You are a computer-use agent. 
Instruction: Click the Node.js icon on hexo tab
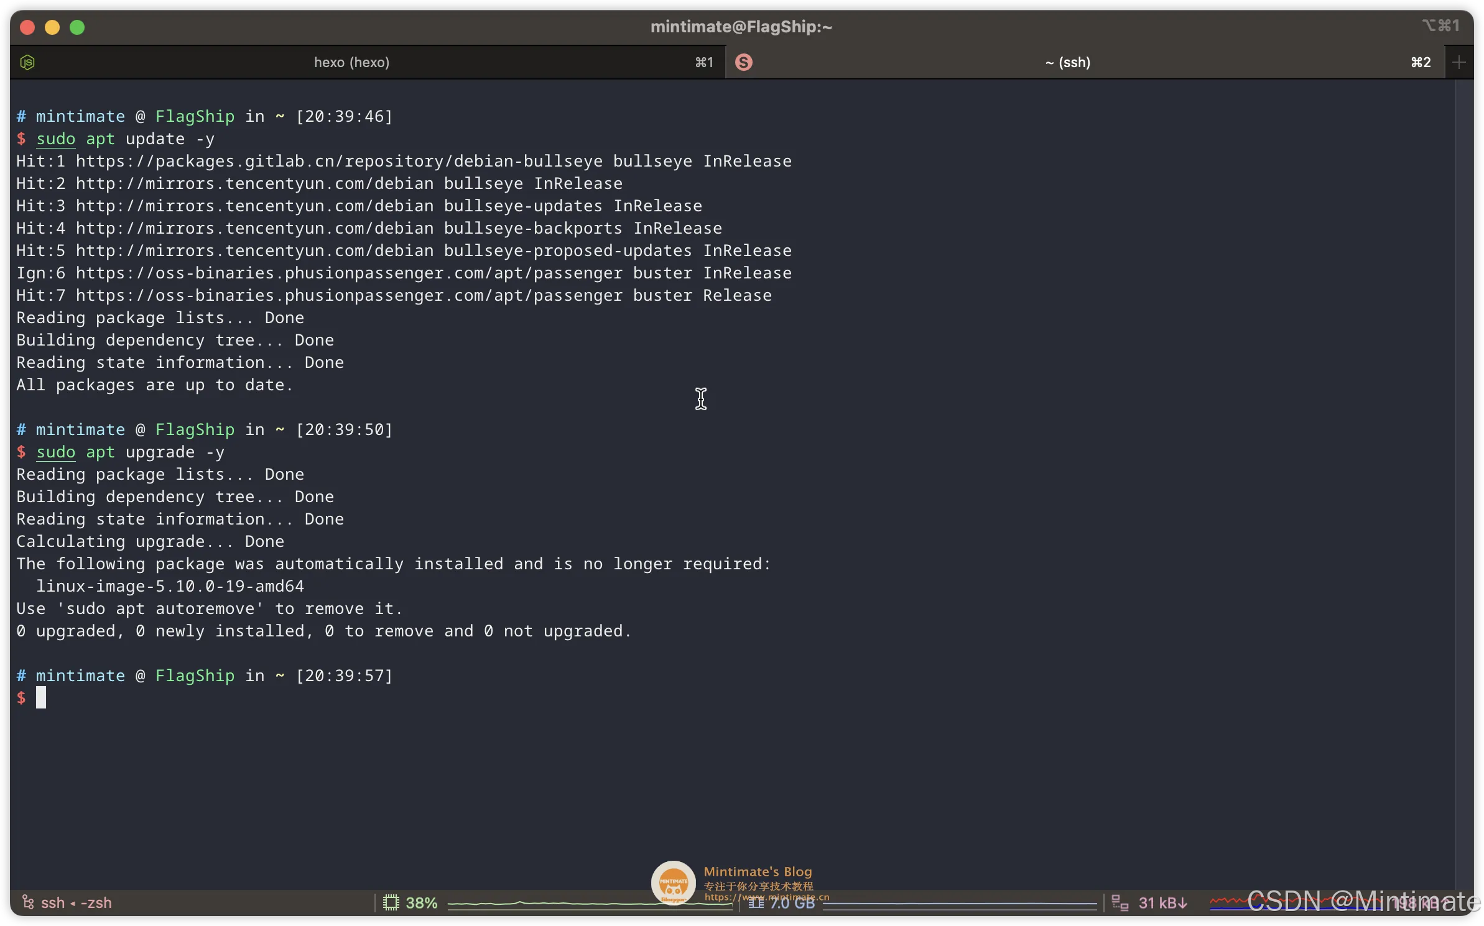tap(27, 62)
